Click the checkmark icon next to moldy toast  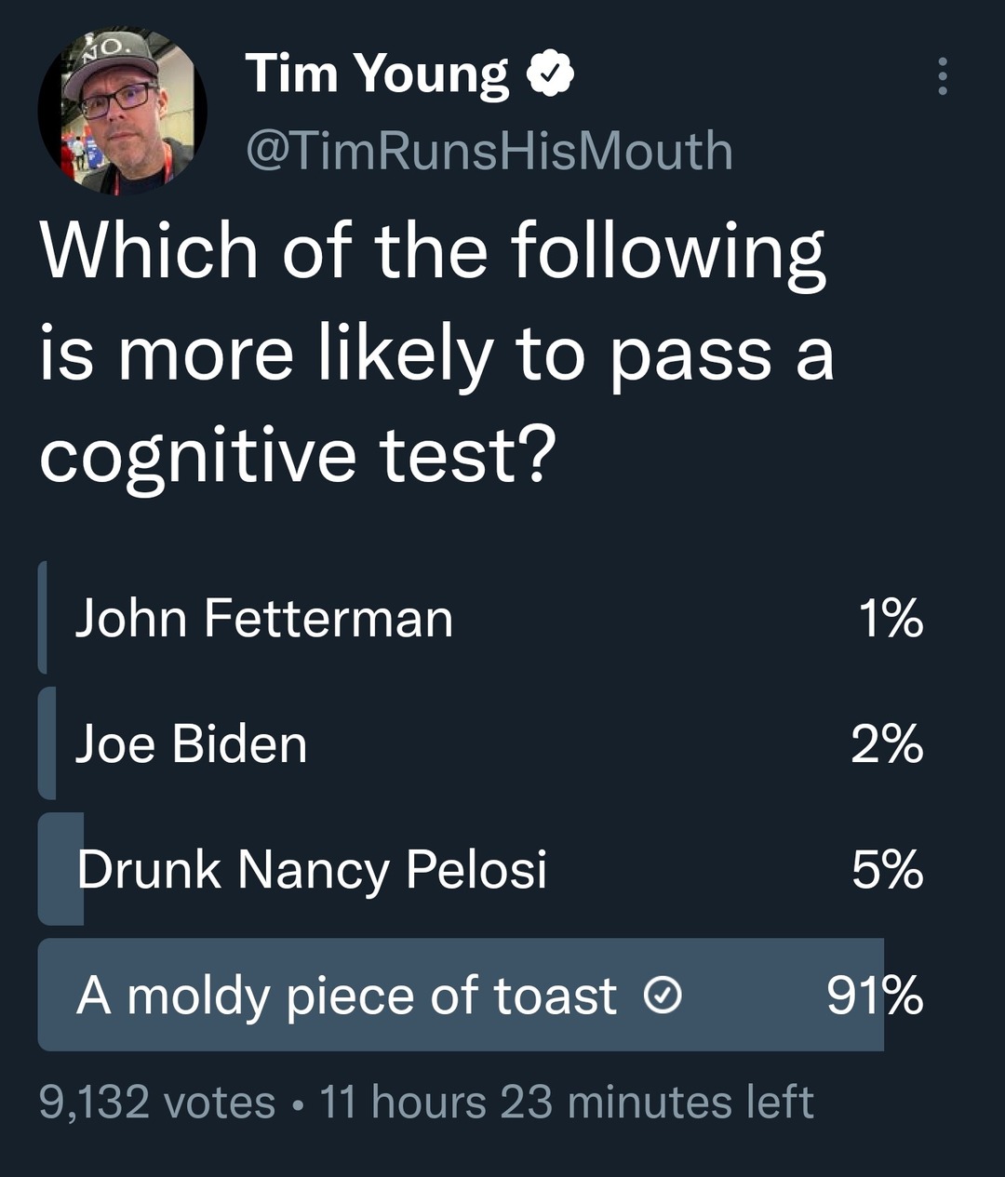click(x=663, y=996)
